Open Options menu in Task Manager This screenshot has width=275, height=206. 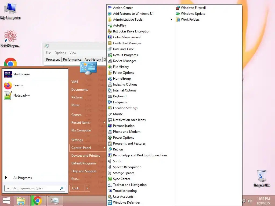[60, 53]
